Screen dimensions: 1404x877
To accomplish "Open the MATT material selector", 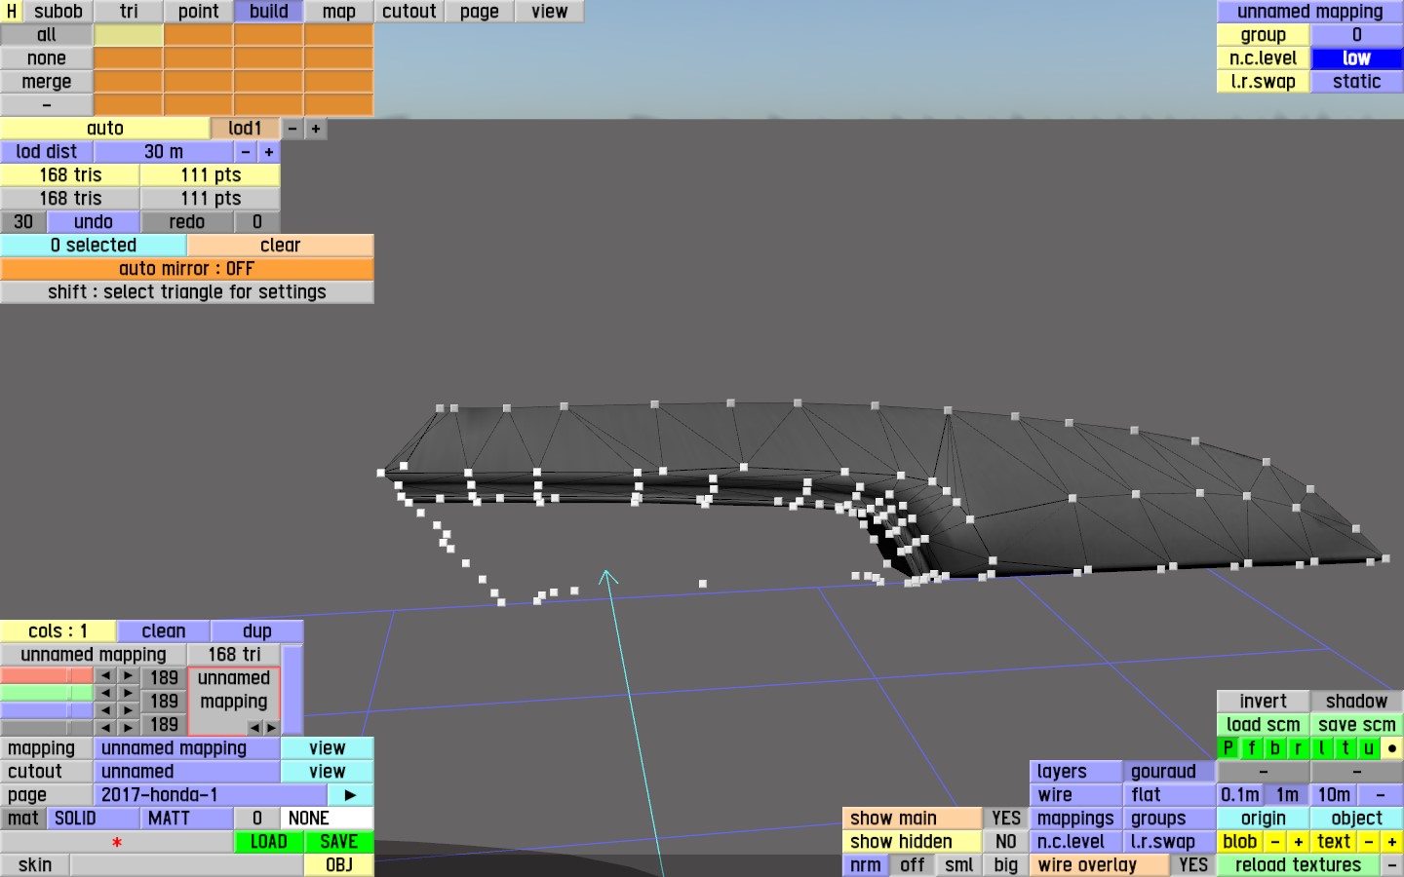I will point(187,819).
